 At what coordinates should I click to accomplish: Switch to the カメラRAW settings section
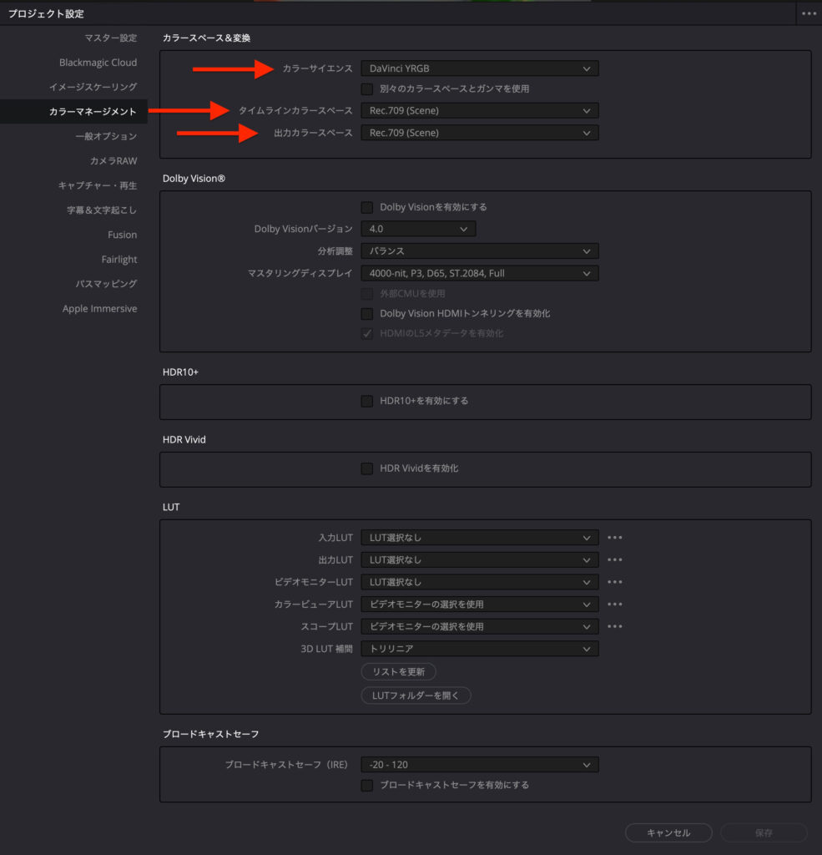coord(113,161)
